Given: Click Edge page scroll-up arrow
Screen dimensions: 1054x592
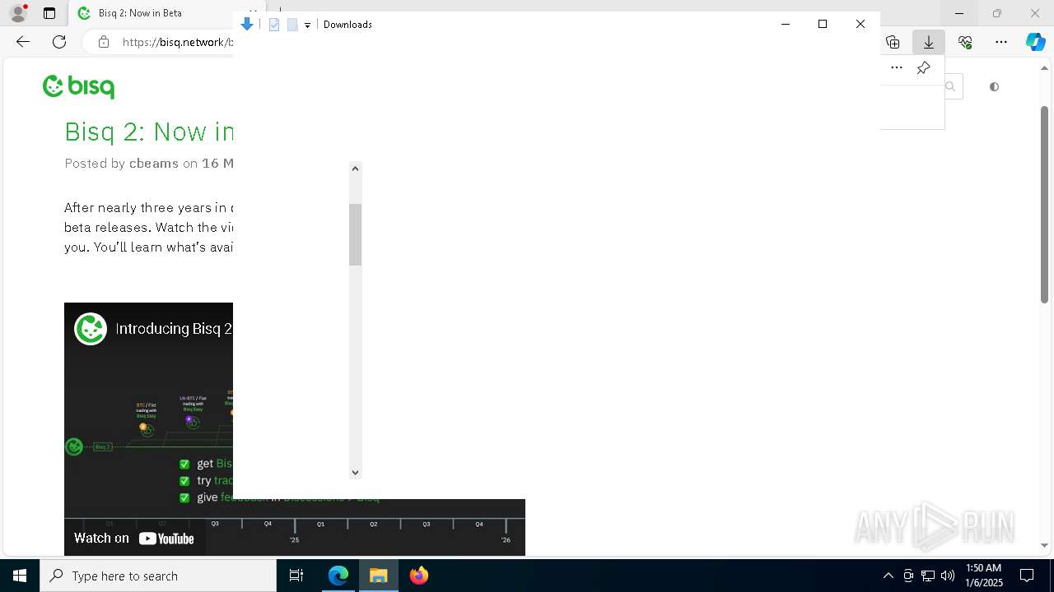Looking at the screenshot, I should tap(1045, 69).
